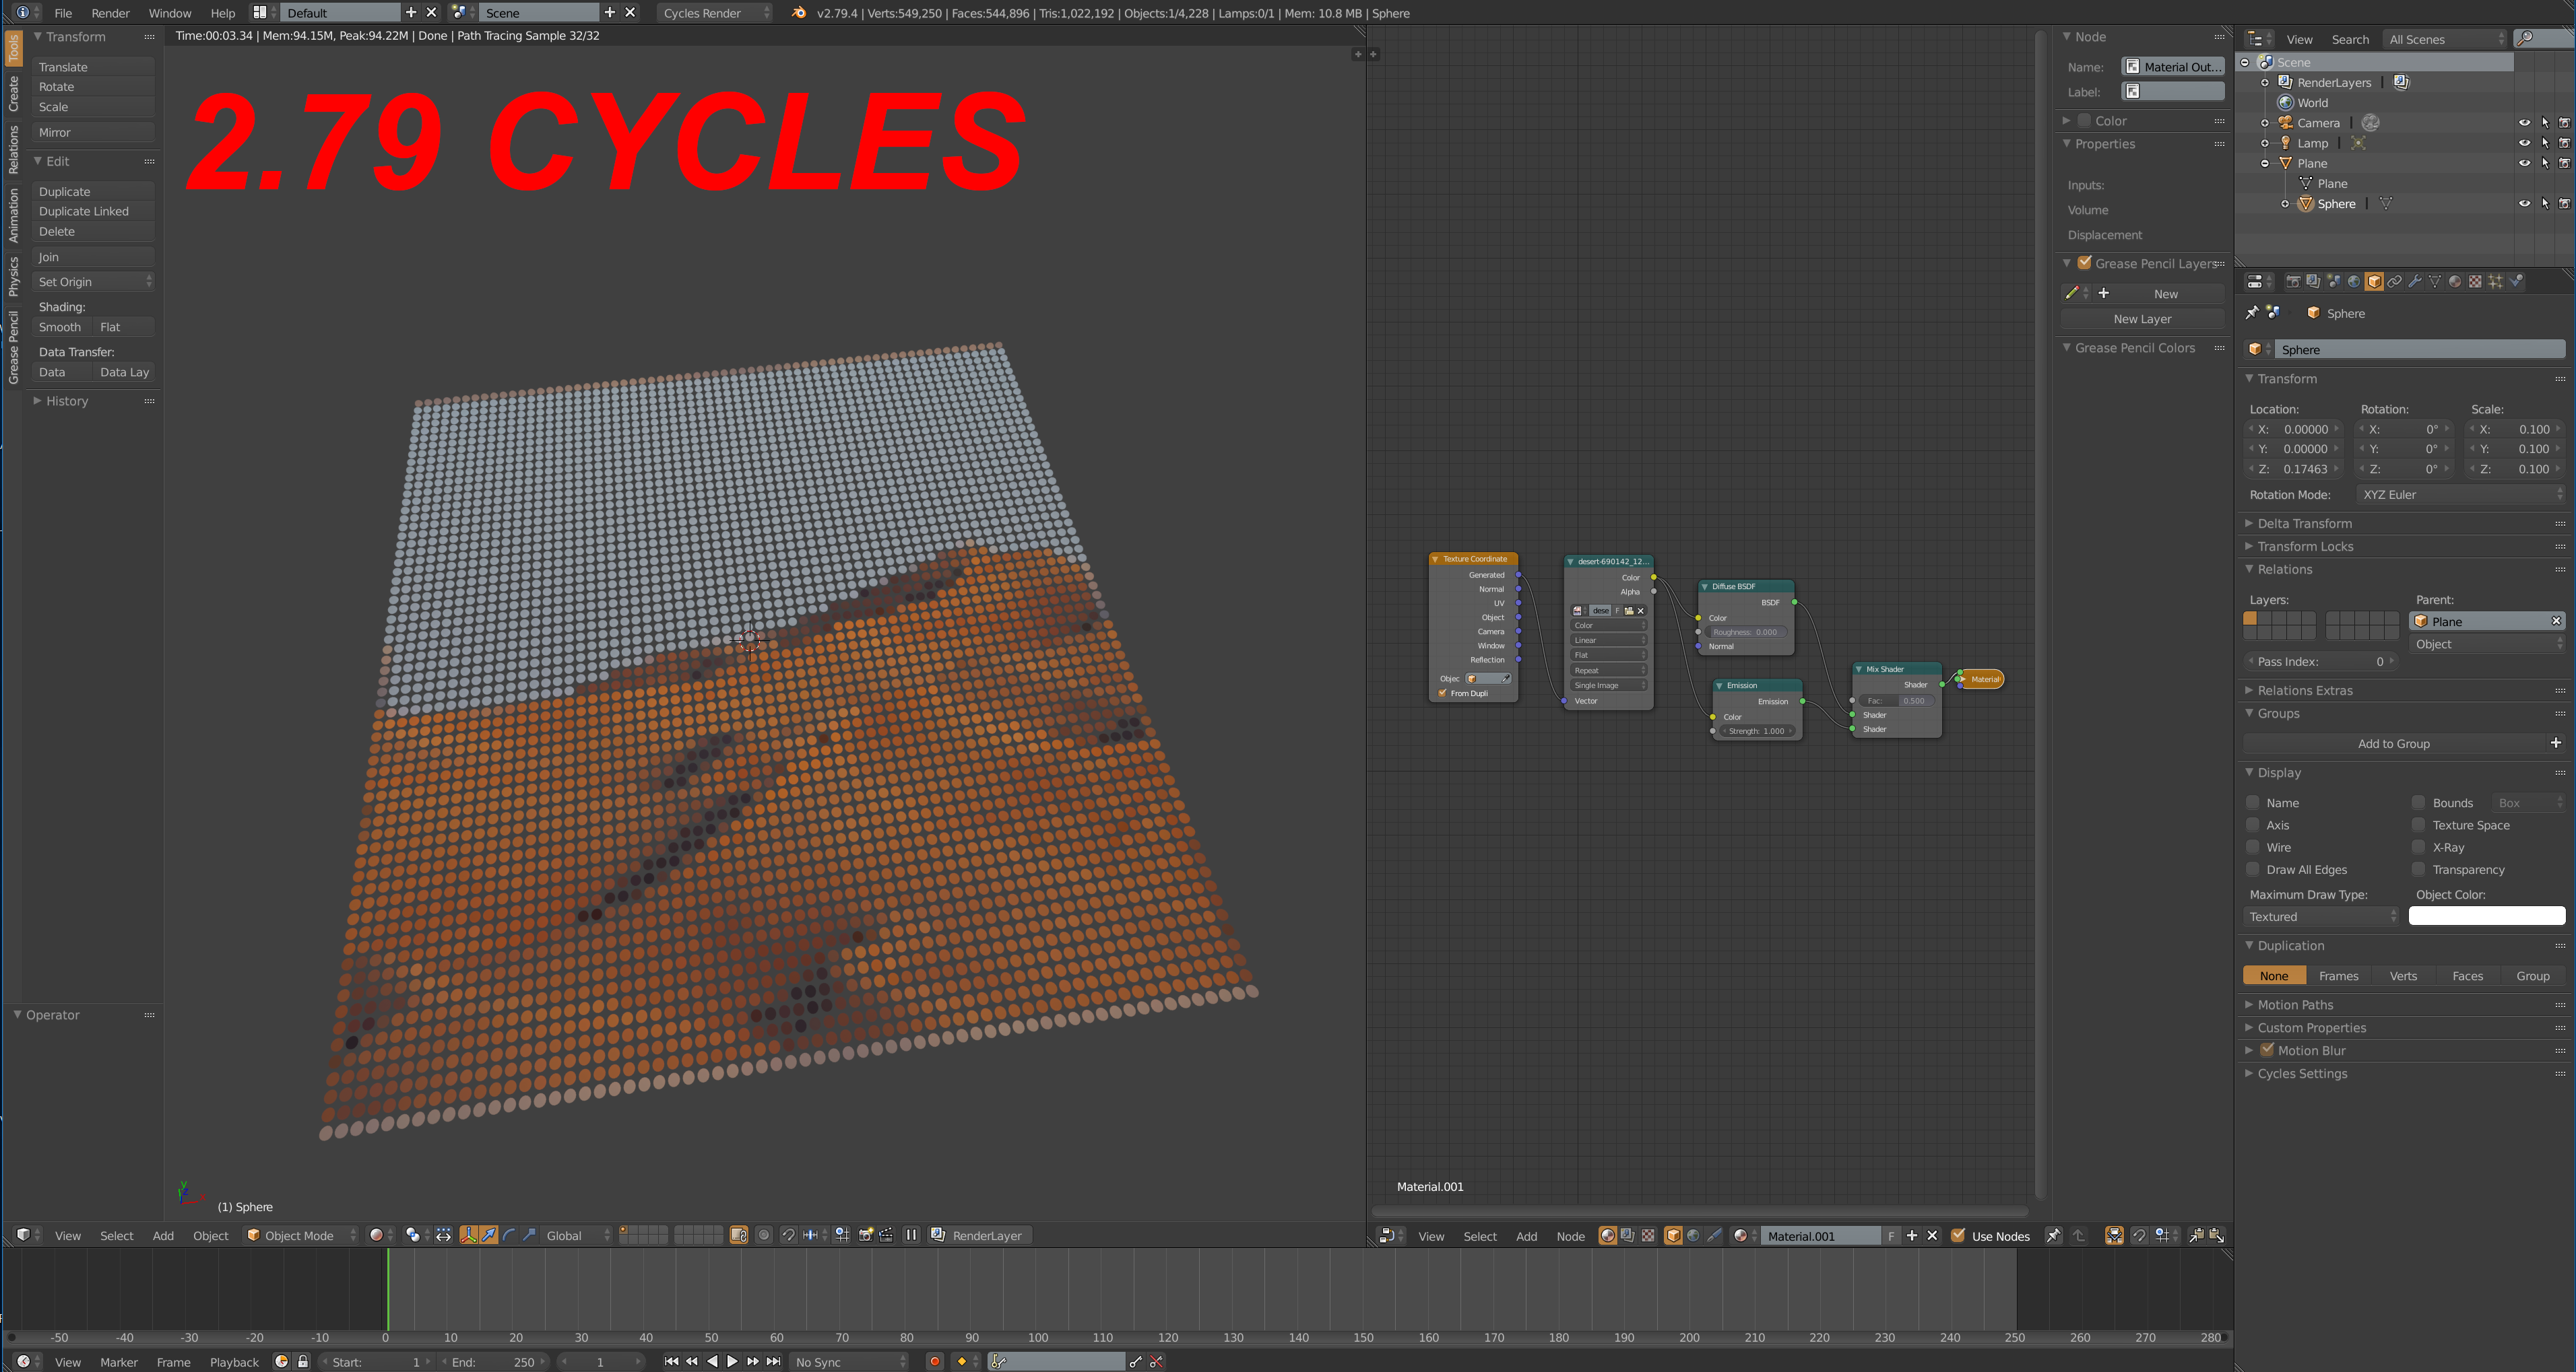The width and height of the screenshot is (2576, 1372).
Task: Open the mesh Data triangle properties tab
Action: coord(2435,282)
